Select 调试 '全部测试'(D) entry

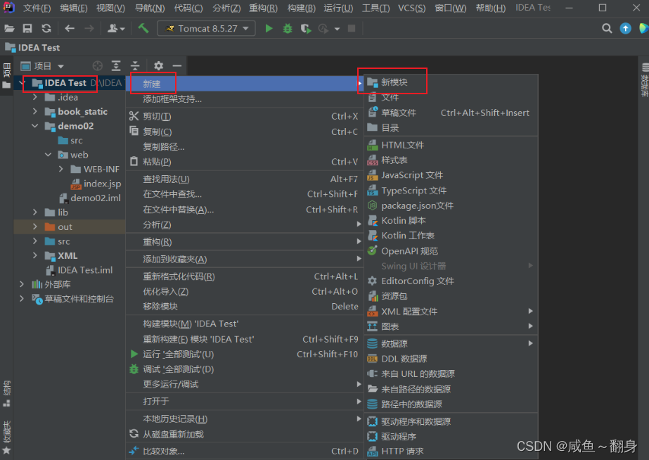pyautogui.click(x=245, y=369)
